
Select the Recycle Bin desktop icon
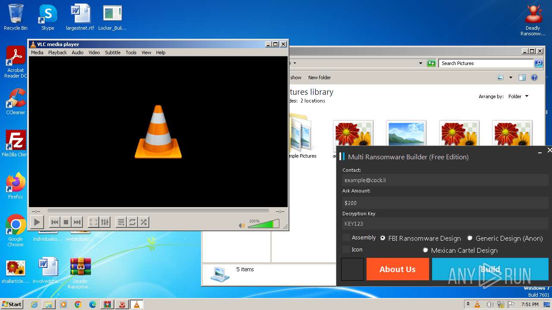[16, 17]
